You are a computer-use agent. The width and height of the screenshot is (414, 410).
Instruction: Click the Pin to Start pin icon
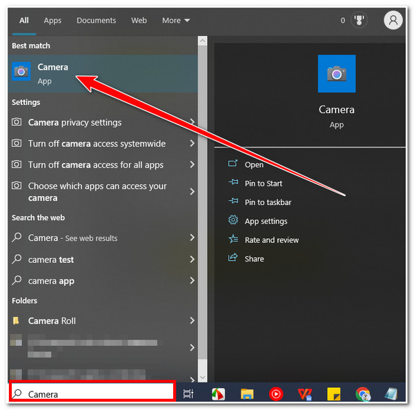[233, 182]
